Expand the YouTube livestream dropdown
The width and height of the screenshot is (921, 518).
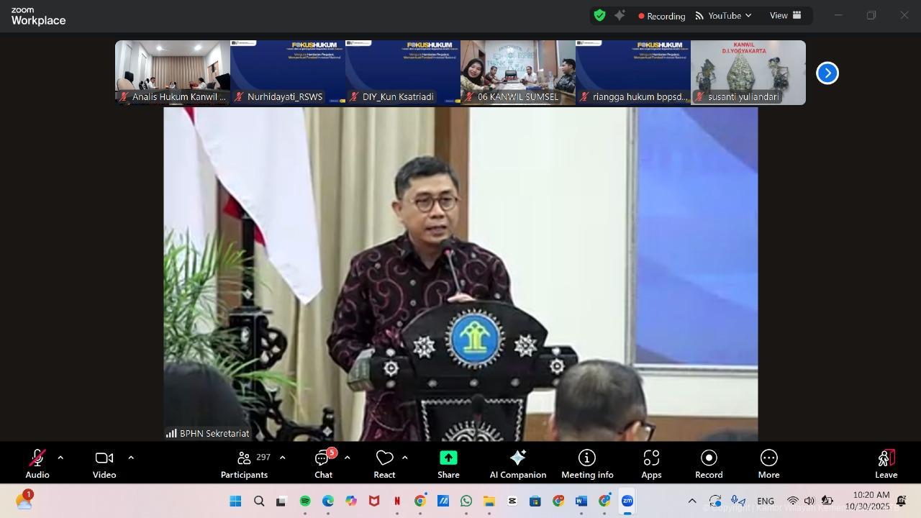[x=724, y=16]
